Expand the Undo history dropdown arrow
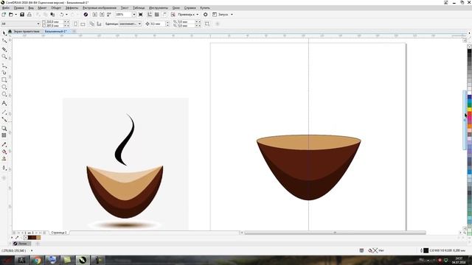Screen dimensions: 472x265 coord(66,15)
